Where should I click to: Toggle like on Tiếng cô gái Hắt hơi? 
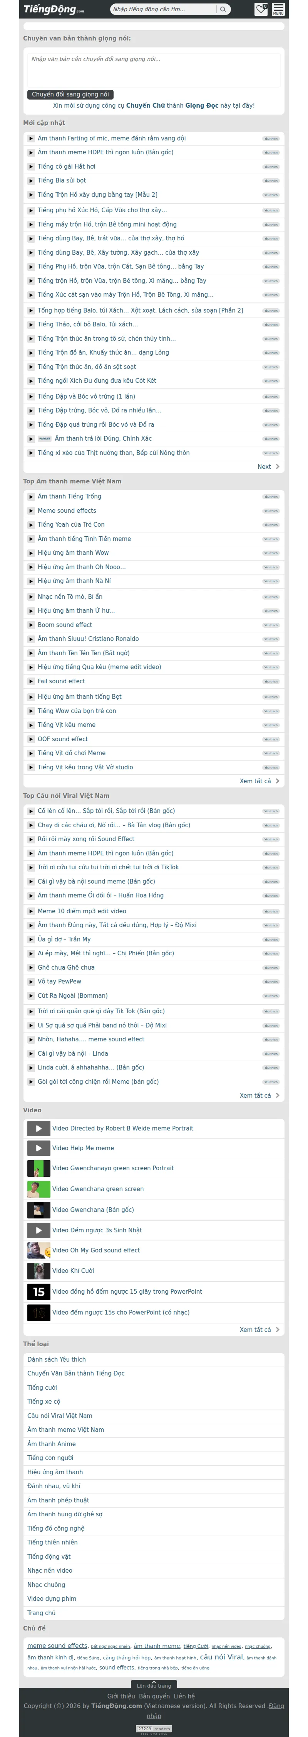(x=271, y=167)
